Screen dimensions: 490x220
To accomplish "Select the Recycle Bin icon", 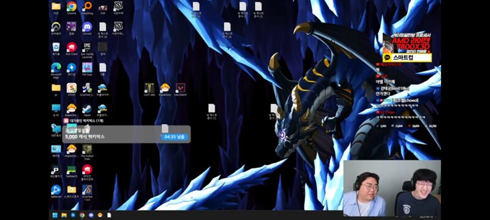I will tap(56, 48).
